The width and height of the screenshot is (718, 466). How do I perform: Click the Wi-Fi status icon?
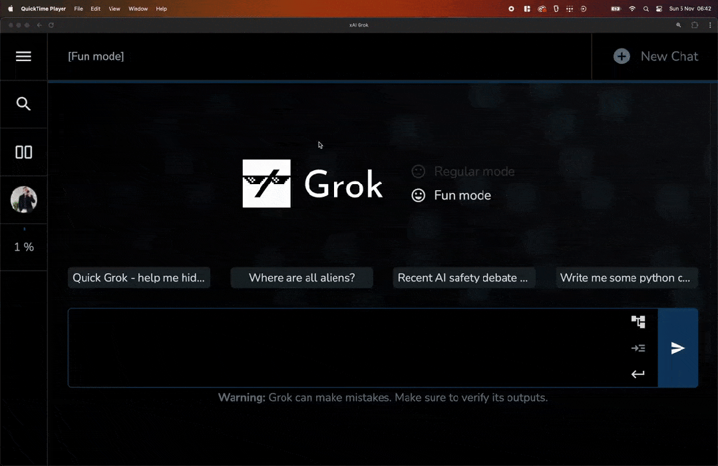[632, 9]
